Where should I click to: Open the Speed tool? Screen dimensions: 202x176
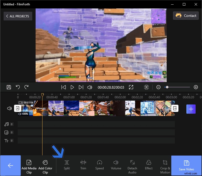coord(99,165)
